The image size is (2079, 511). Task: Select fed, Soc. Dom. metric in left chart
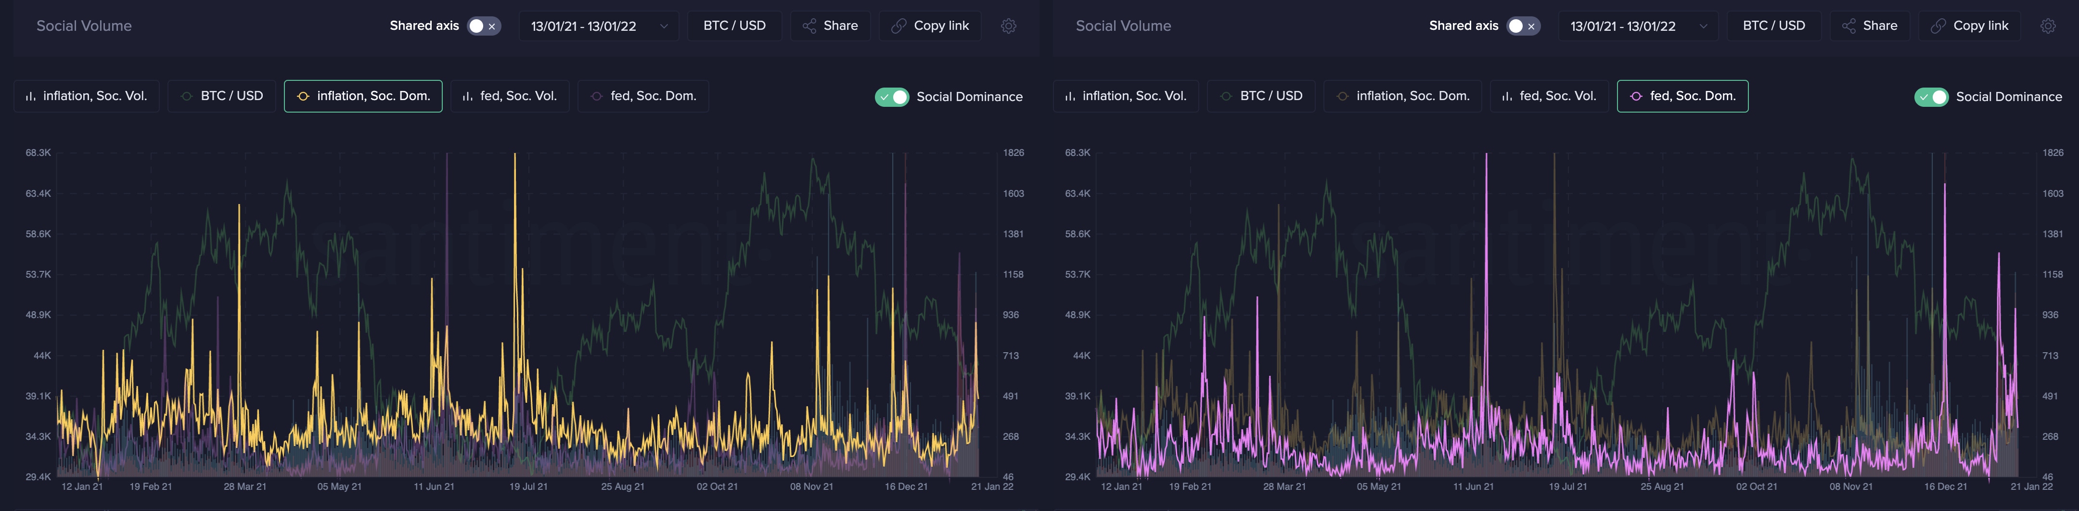click(643, 96)
